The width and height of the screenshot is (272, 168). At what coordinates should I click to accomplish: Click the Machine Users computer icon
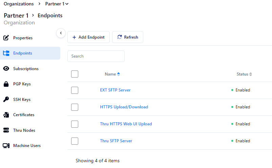6,146
